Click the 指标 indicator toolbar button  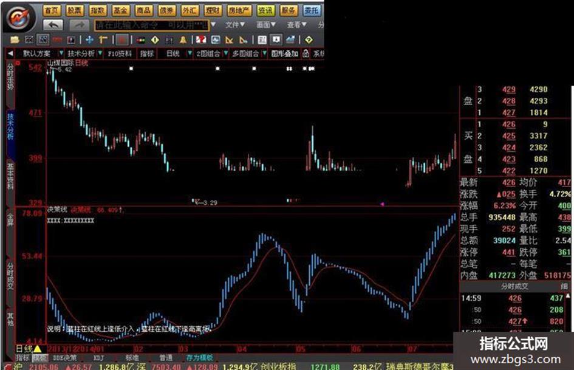pos(147,54)
